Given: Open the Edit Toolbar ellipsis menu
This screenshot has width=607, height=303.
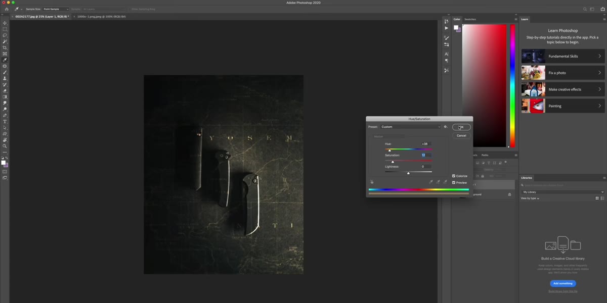Looking at the screenshot, I should coord(5,152).
